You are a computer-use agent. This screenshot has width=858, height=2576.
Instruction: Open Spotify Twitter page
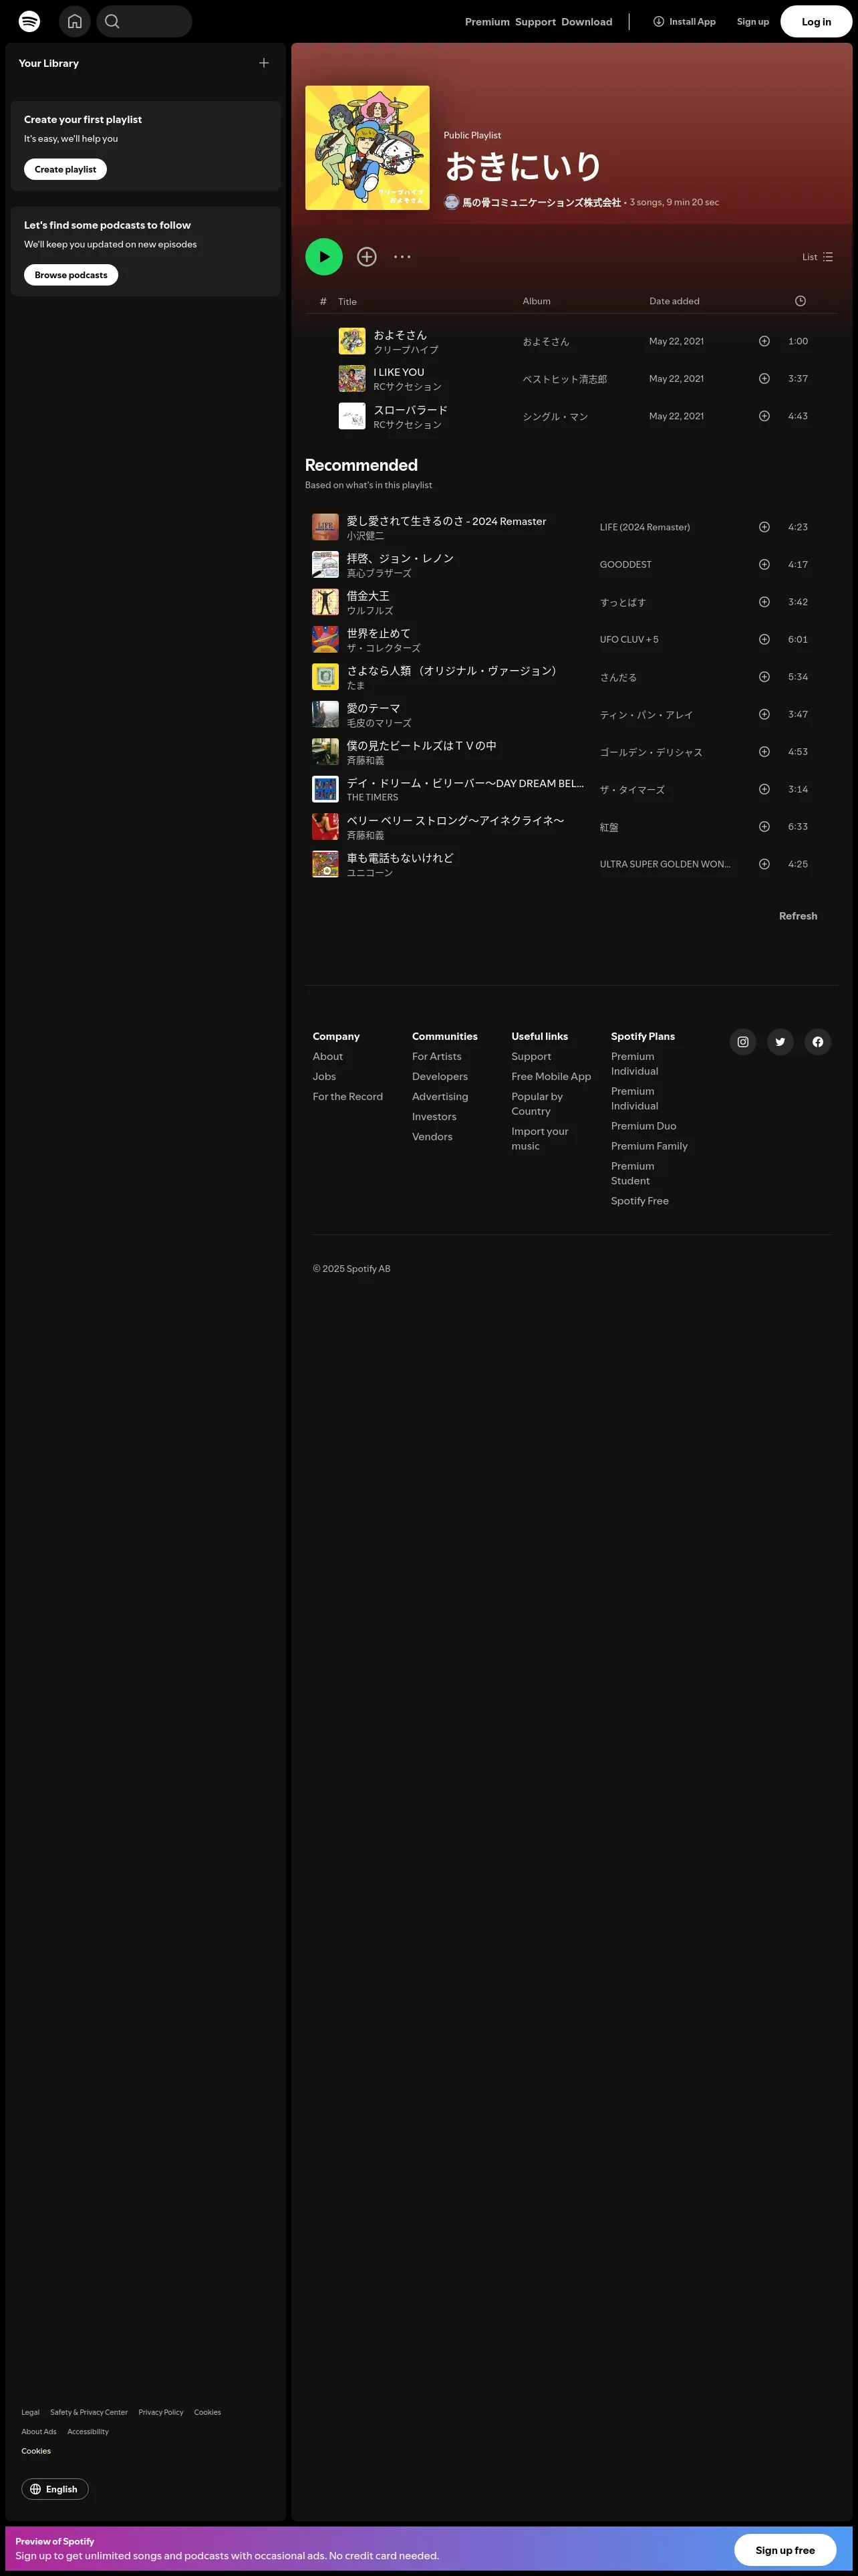(780, 1042)
